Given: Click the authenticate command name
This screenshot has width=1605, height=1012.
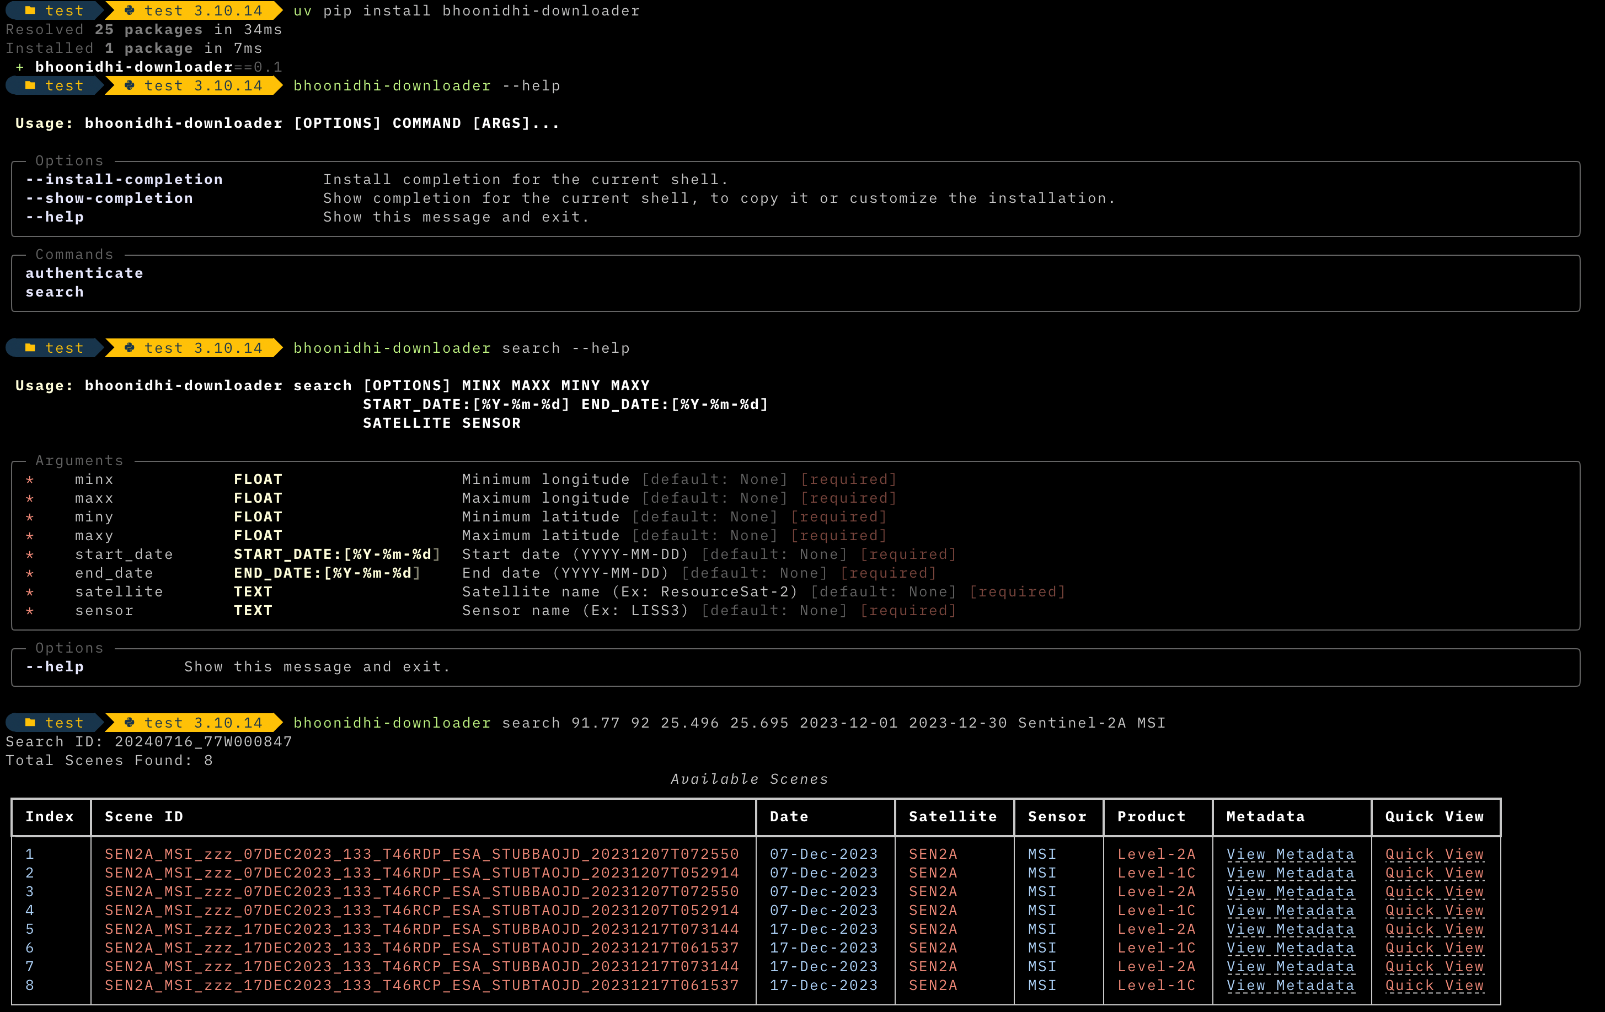Looking at the screenshot, I should [x=84, y=273].
